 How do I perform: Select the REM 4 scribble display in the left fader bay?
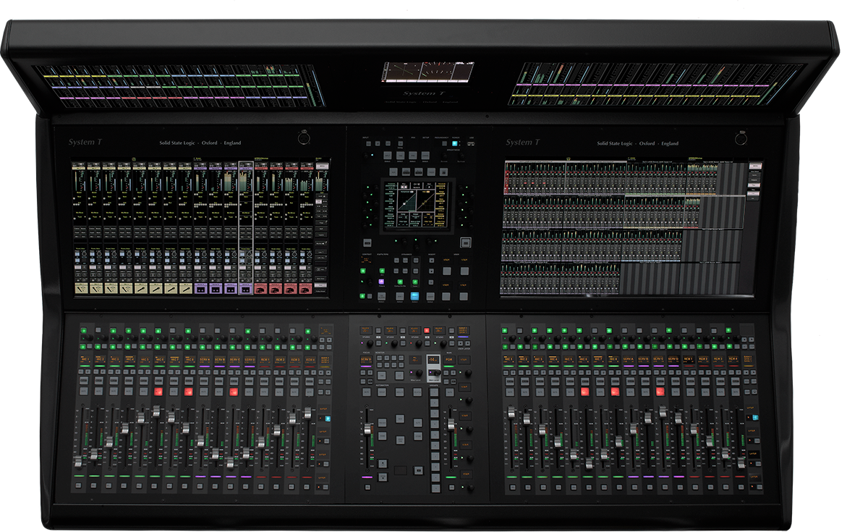click(310, 360)
